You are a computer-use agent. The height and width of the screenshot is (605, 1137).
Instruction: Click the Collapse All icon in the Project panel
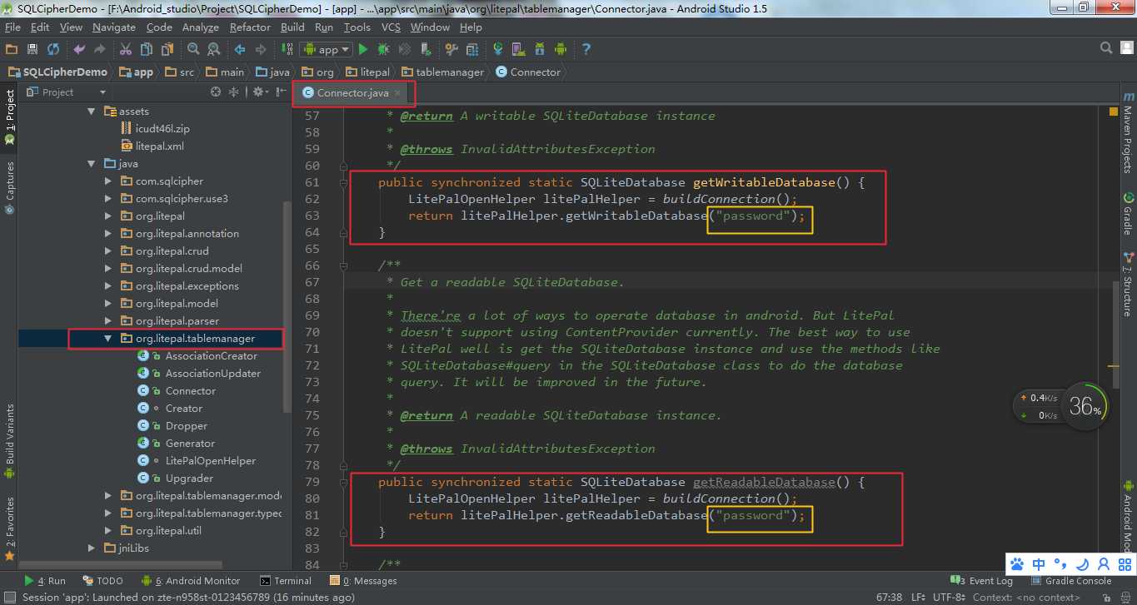tap(234, 92)
